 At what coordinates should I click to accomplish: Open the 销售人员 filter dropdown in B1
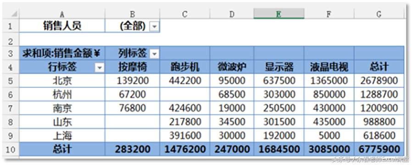coord(154,26)
